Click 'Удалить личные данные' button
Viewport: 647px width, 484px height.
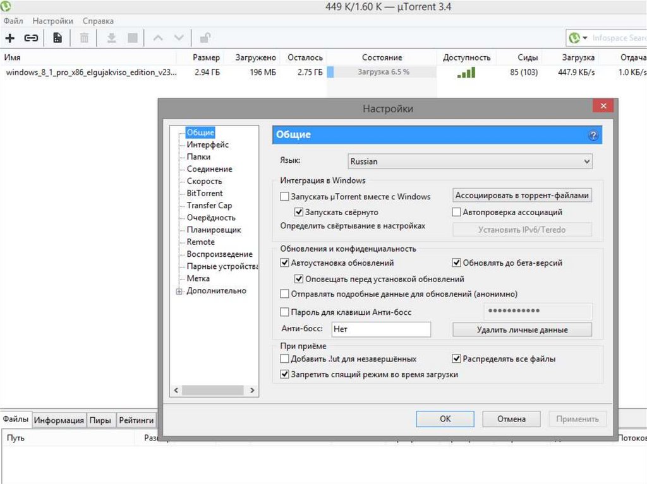tap(522, 329)
